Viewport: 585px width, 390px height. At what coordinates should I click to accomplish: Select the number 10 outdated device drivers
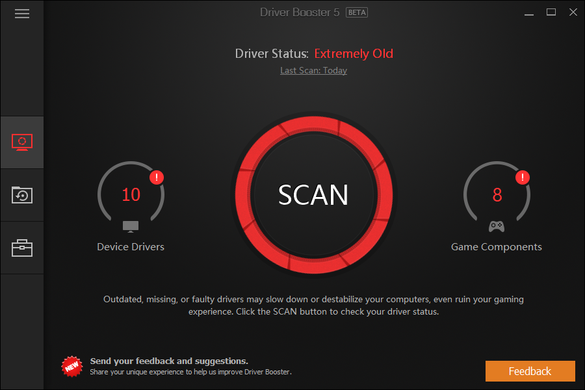[131, 195]
